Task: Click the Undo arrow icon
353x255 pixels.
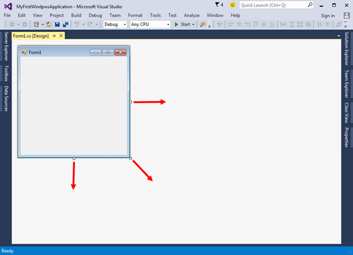Action: click(x=77, y=24)
